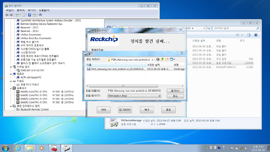Click refresh icon beside Explorer address bar
This screenshot has width=270, height=152.
(x=209, y=28)
